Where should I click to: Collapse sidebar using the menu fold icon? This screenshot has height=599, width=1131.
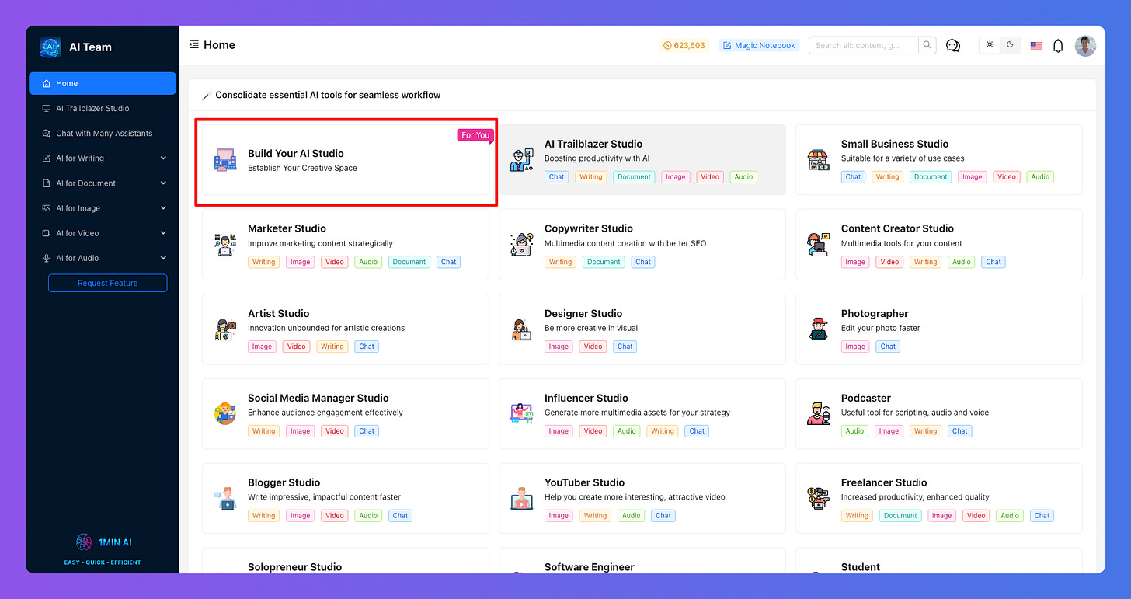(x=193, y=45)
